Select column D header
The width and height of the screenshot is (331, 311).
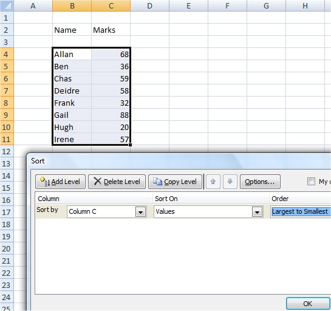pos(149,5)
